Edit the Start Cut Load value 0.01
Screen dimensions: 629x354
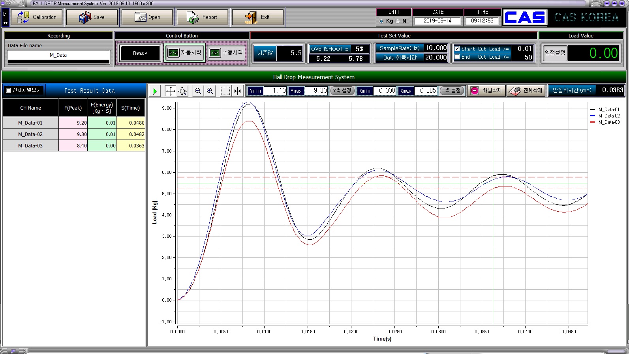[x=523, y=49]
